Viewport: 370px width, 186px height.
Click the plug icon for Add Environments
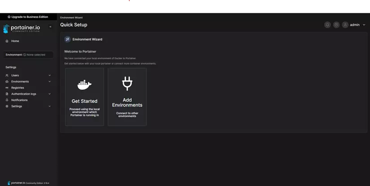[127, 84]
